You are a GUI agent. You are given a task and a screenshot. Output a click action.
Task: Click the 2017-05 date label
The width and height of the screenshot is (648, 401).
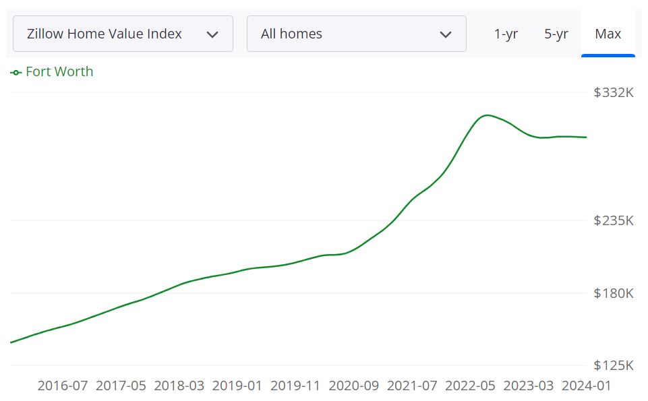pyautogui.click(x=121, y=385)
